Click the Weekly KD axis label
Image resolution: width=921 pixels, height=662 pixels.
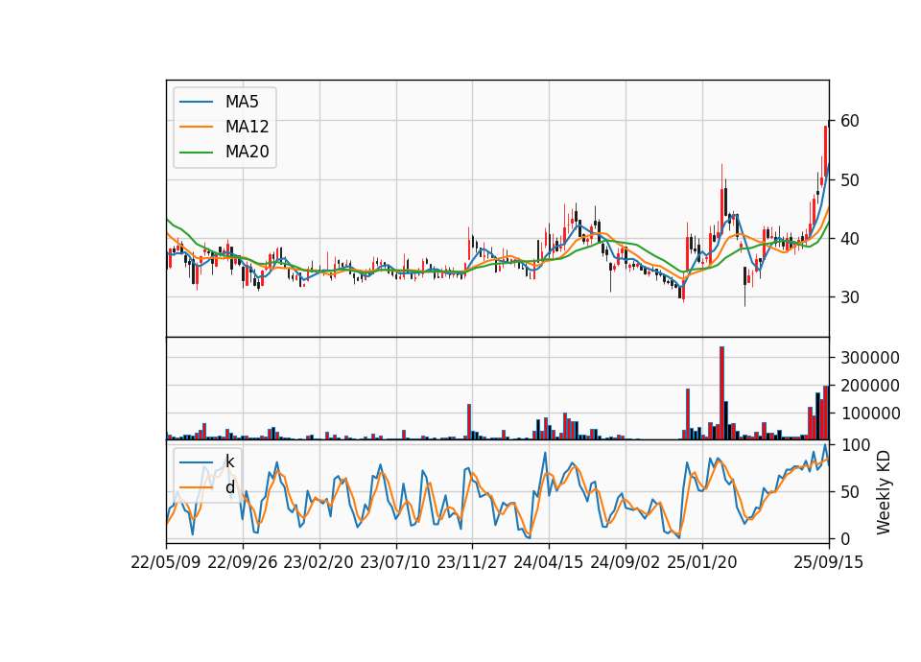point(884,492)
